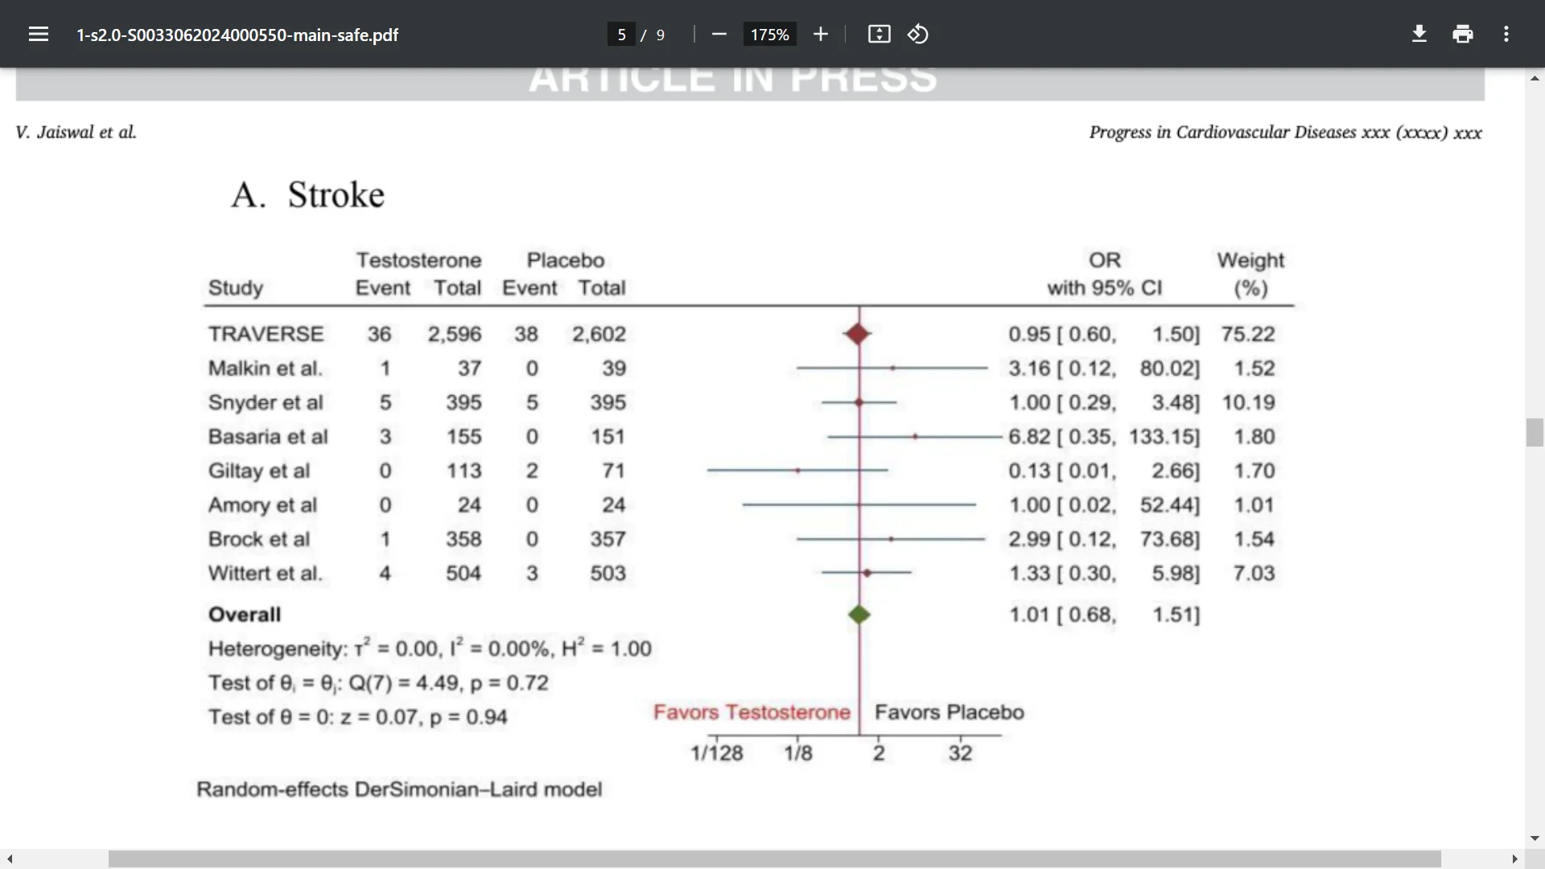Click the '1/128' axis tick label

point(717,753)
